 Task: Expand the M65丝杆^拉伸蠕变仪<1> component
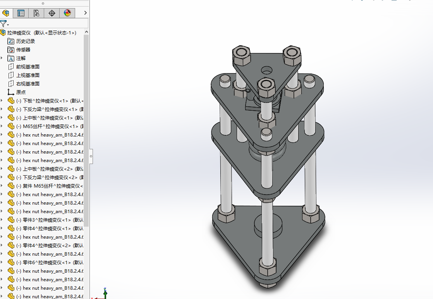[2, 126]
